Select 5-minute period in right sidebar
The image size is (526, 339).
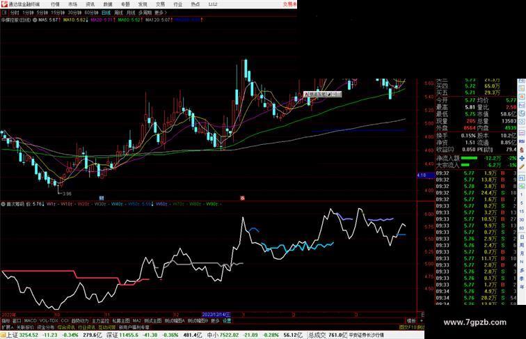(522, 203)
